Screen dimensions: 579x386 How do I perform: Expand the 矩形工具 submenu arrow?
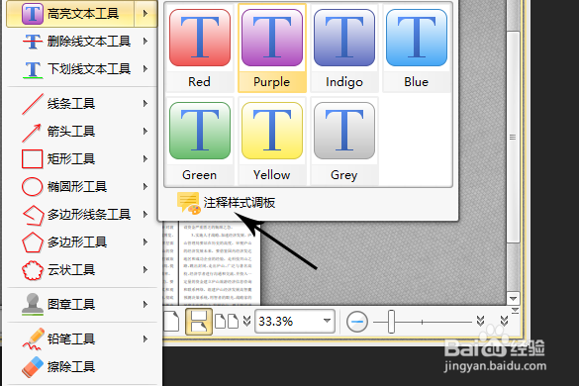point(145,158)
